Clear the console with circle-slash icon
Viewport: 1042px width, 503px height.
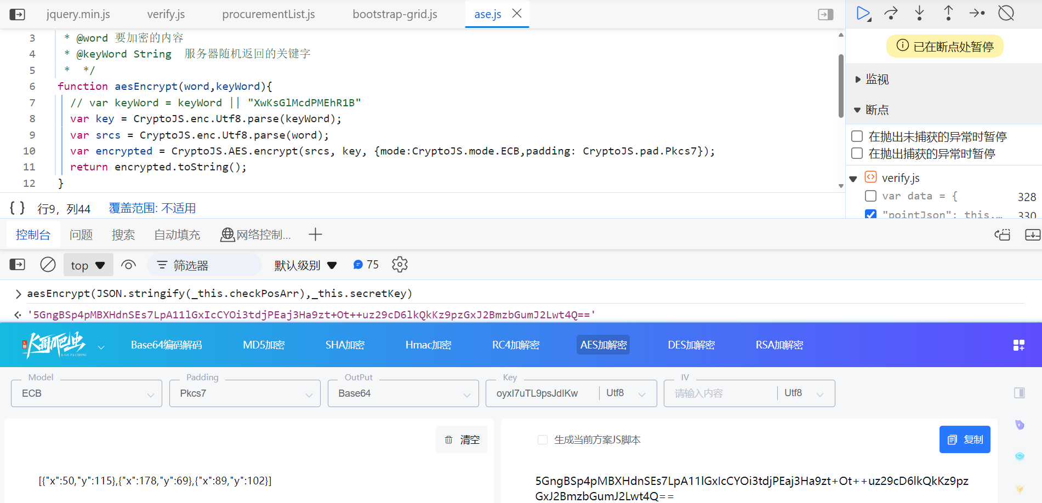tap(48, 265)
